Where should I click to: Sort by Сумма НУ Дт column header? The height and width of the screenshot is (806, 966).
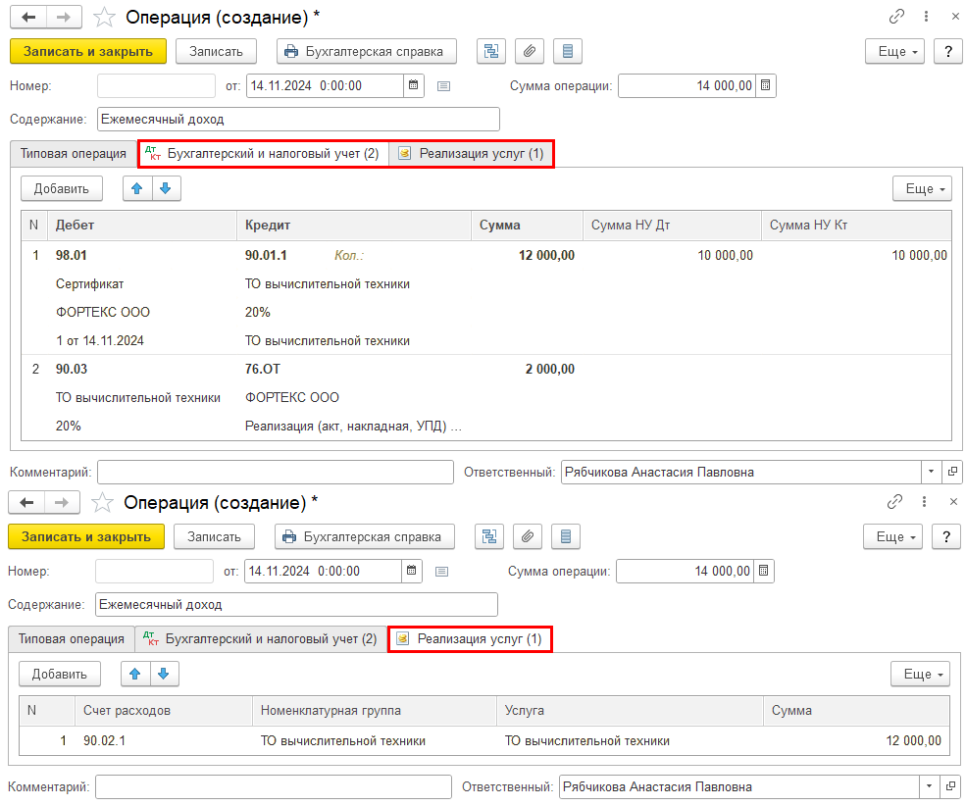(x=672, y=226)
